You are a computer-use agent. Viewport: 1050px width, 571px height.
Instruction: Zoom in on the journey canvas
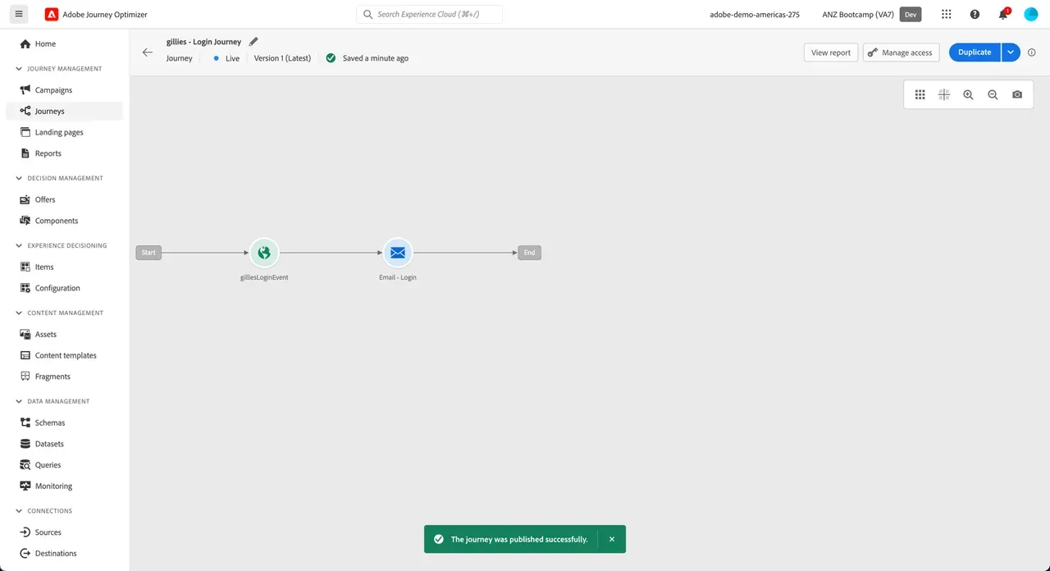click(x=969, y=95)
